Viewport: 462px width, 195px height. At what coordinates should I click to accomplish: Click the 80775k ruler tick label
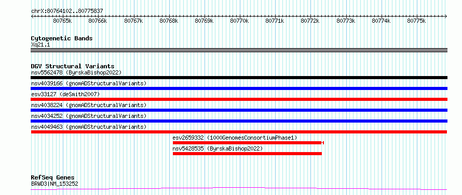click(416, 21)
